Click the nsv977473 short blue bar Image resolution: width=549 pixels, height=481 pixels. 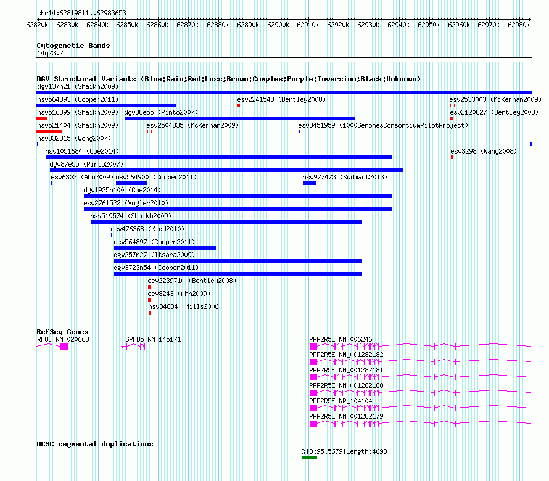coord(309,183)
